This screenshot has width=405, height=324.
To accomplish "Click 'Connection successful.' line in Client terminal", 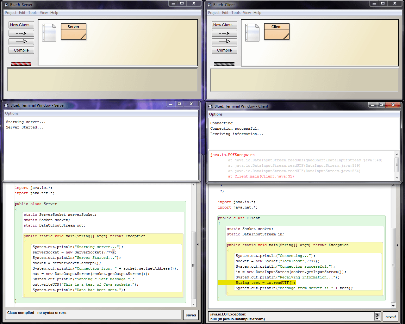I will tap(234, 128).
